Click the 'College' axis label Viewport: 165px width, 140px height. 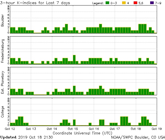(x=2, y=112)
